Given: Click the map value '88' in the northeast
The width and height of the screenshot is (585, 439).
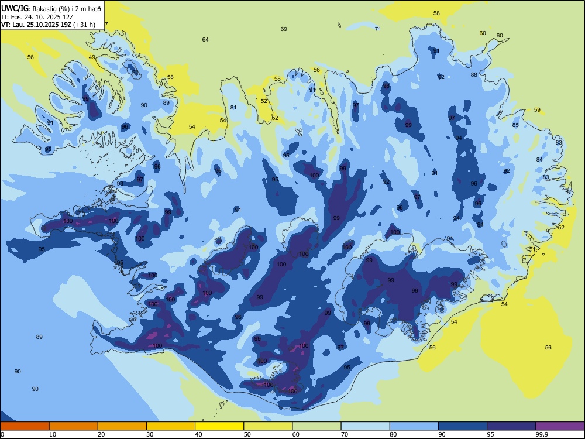Looking at the screenshot, I should point(474,75).
